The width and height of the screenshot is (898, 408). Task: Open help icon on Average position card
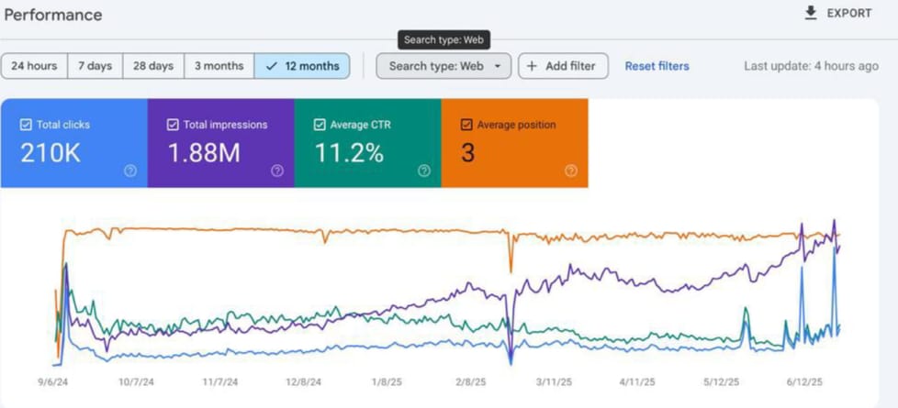[x=571, y=171]
